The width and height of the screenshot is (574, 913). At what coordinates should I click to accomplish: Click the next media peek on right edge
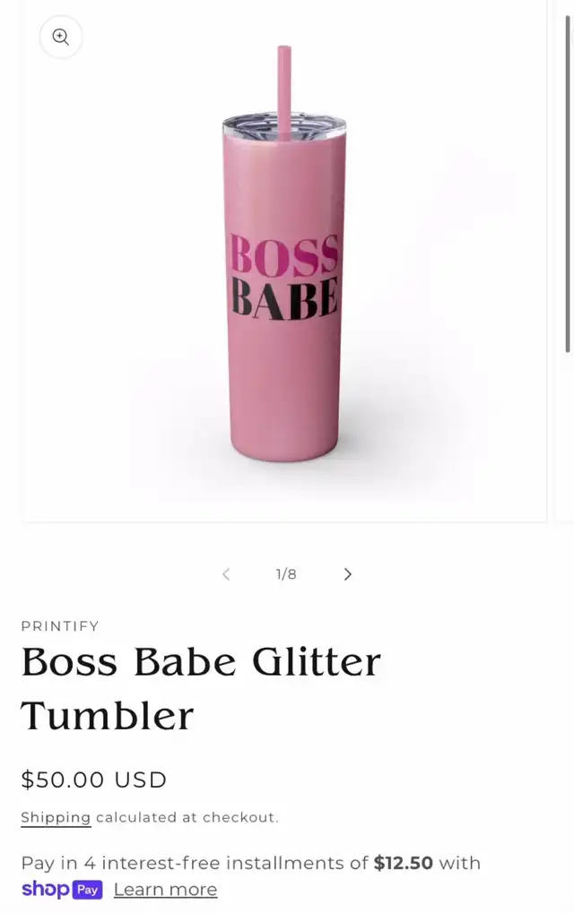click(x=564, y=260)
